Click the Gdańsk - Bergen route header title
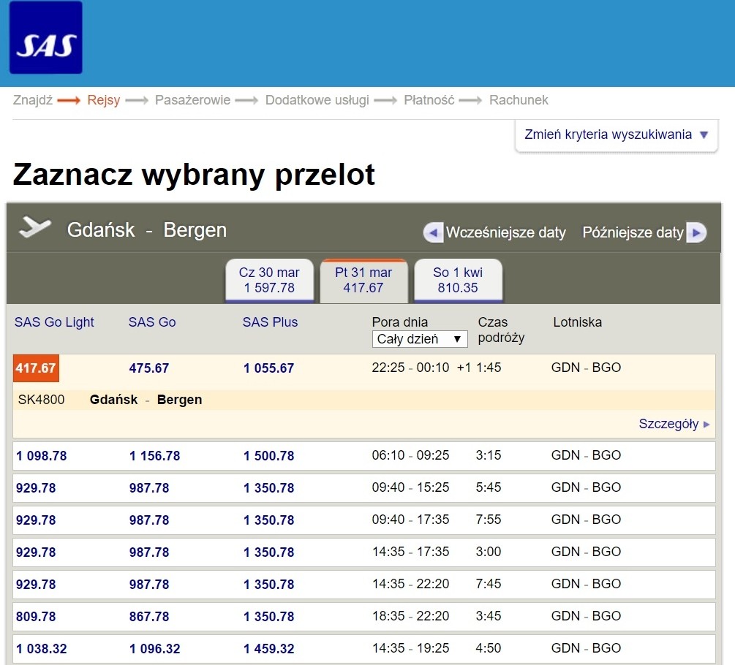This screenshot has height=665, width=735. [147, 230]
